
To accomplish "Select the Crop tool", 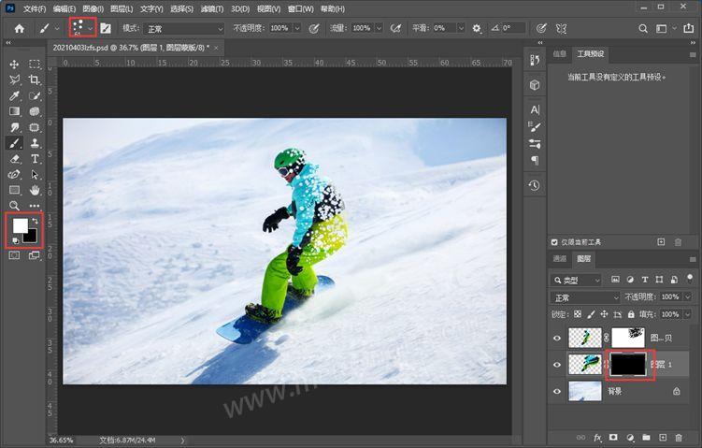I will pyautogui.click(x=35, y=79).
